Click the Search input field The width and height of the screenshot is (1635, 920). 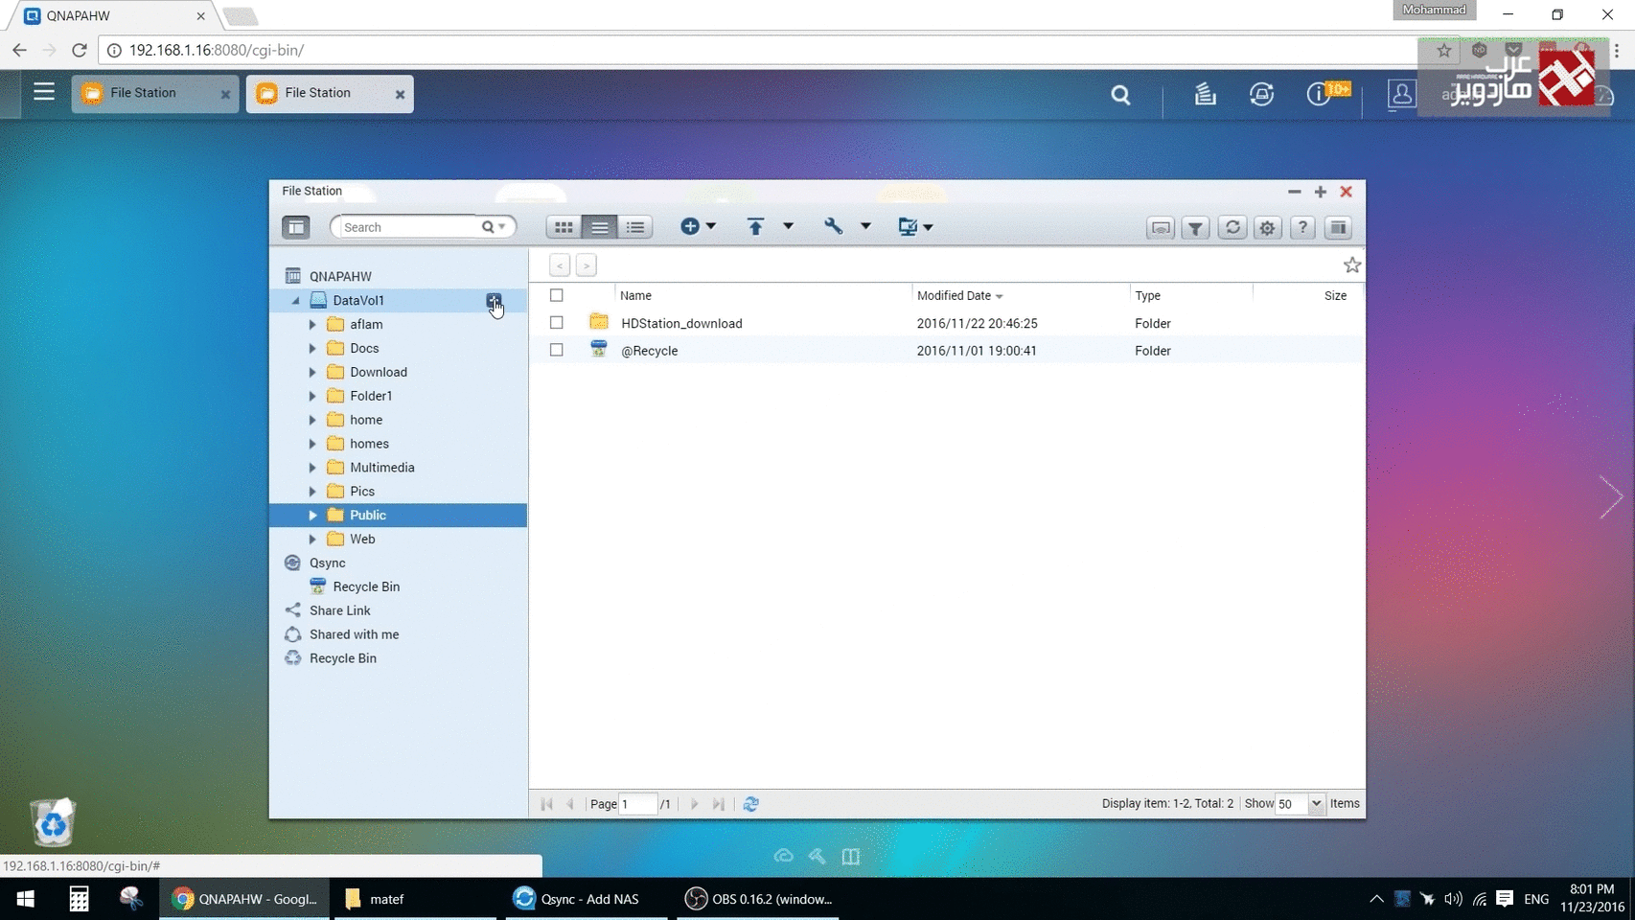point(409,227)
